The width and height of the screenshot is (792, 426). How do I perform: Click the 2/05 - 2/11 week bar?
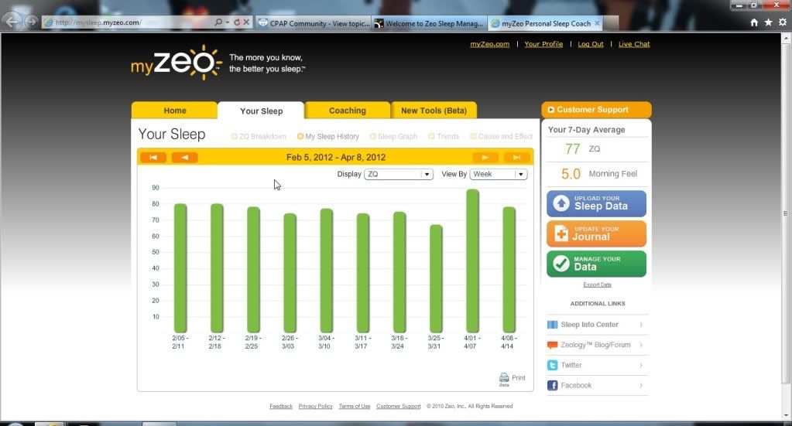[x=180, y=268]
